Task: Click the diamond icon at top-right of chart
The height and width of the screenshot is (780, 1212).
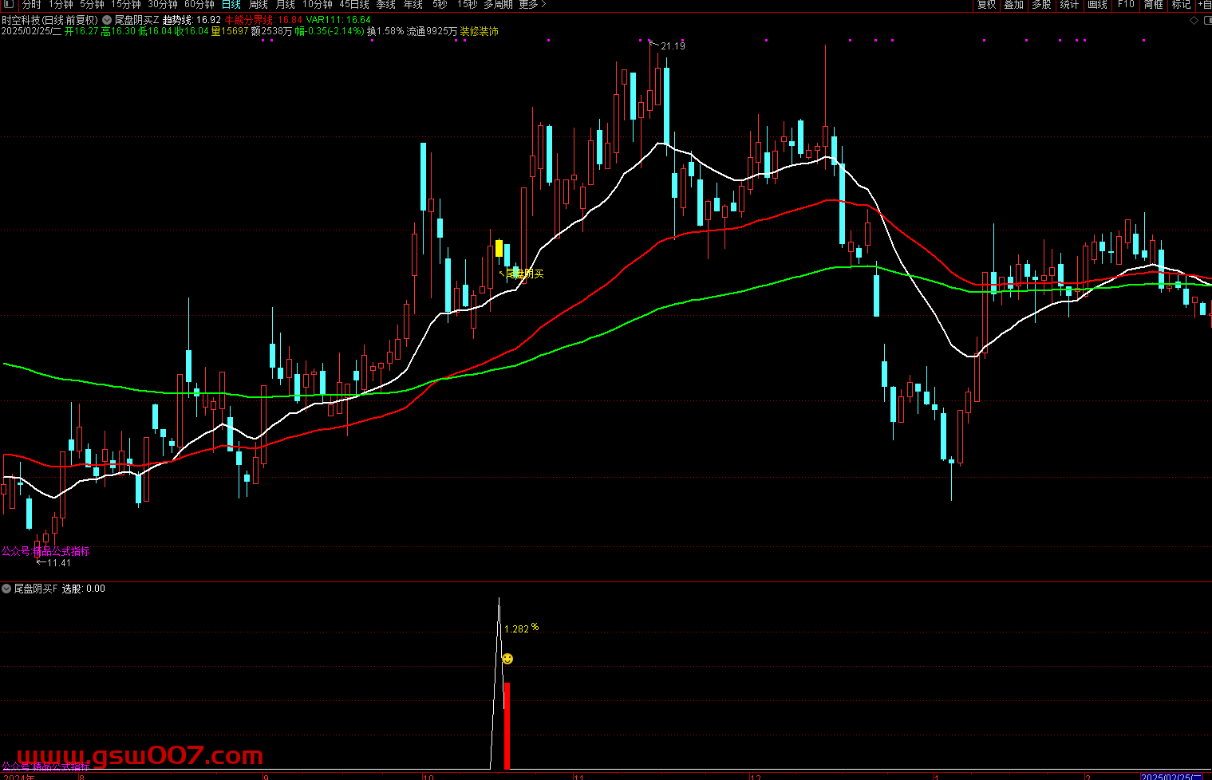Action: pyautogui.click(x=1194, y=20)
